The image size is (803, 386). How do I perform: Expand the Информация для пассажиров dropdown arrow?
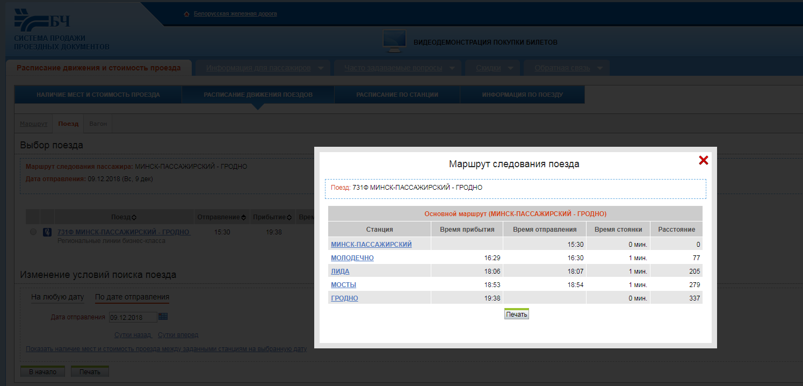click(321, 68)
